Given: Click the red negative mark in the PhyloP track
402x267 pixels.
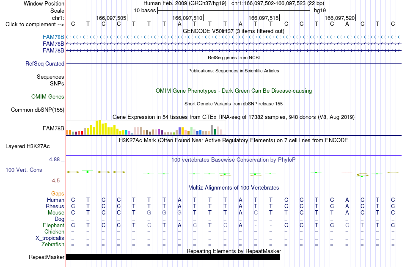Looking at the screenshot, I should tap(347, 173).
